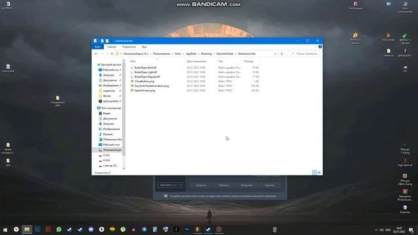This screenshot has height=235, width=418.
Task: Click Roaming in the address path
Action: coord(206,54)
